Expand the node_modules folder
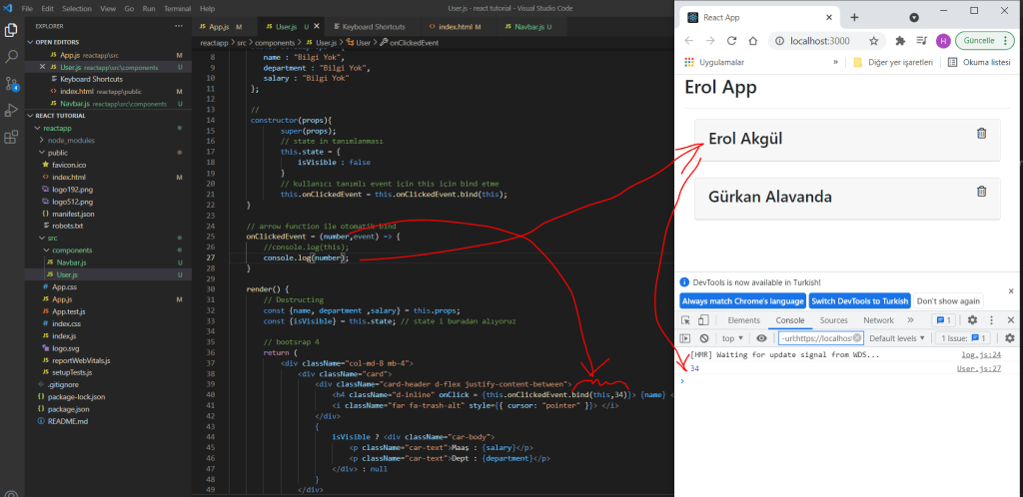 [70, 141]
